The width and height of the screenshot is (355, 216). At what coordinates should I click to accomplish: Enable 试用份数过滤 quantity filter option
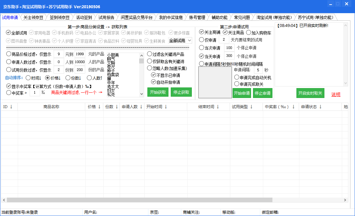coord(29,70)
